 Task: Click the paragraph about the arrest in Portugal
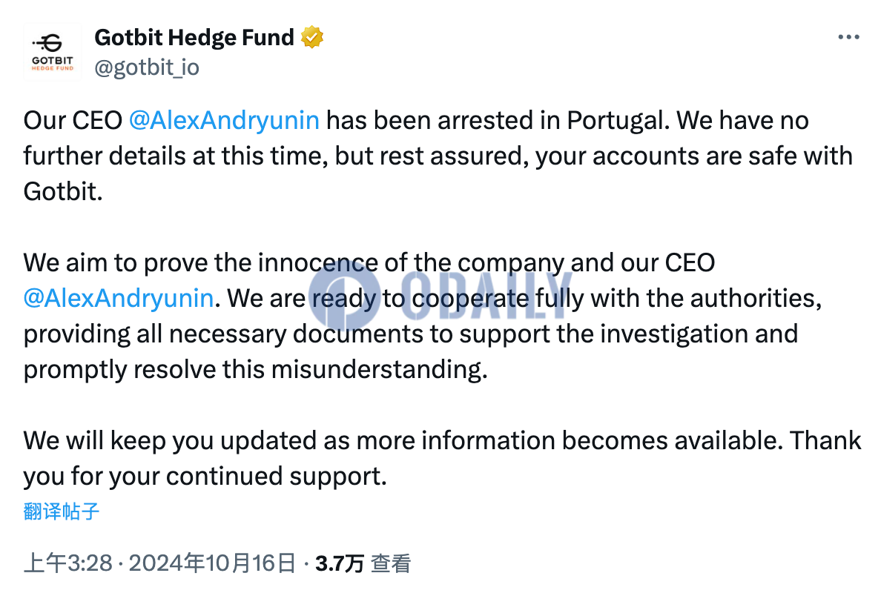(x=438, y=156)
